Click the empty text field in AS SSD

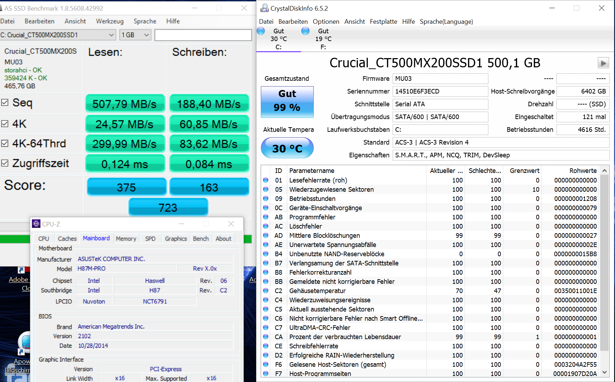coord(203,35)
